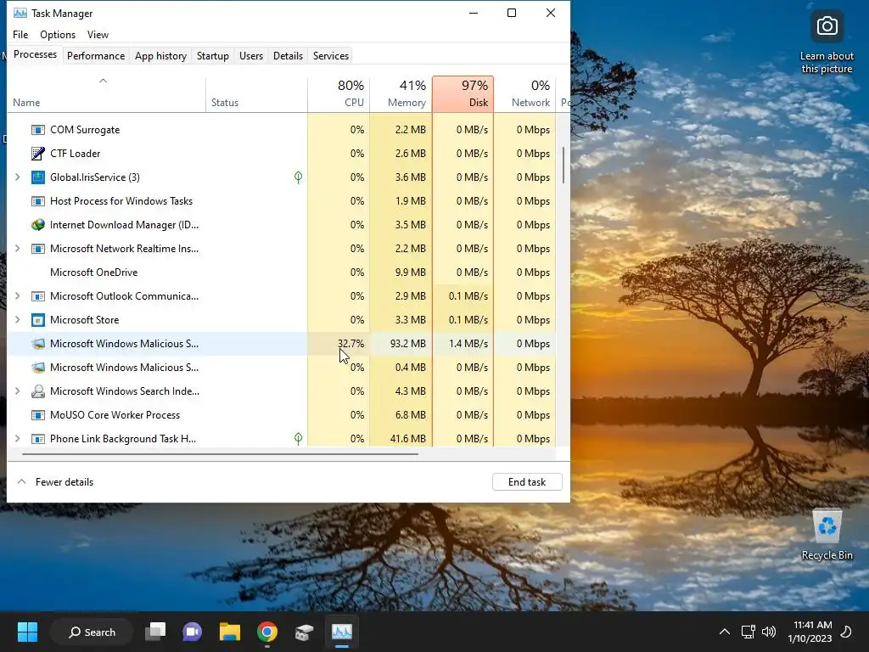
Task: Click the 93.2 MB memory value
Action: point(408,344)
